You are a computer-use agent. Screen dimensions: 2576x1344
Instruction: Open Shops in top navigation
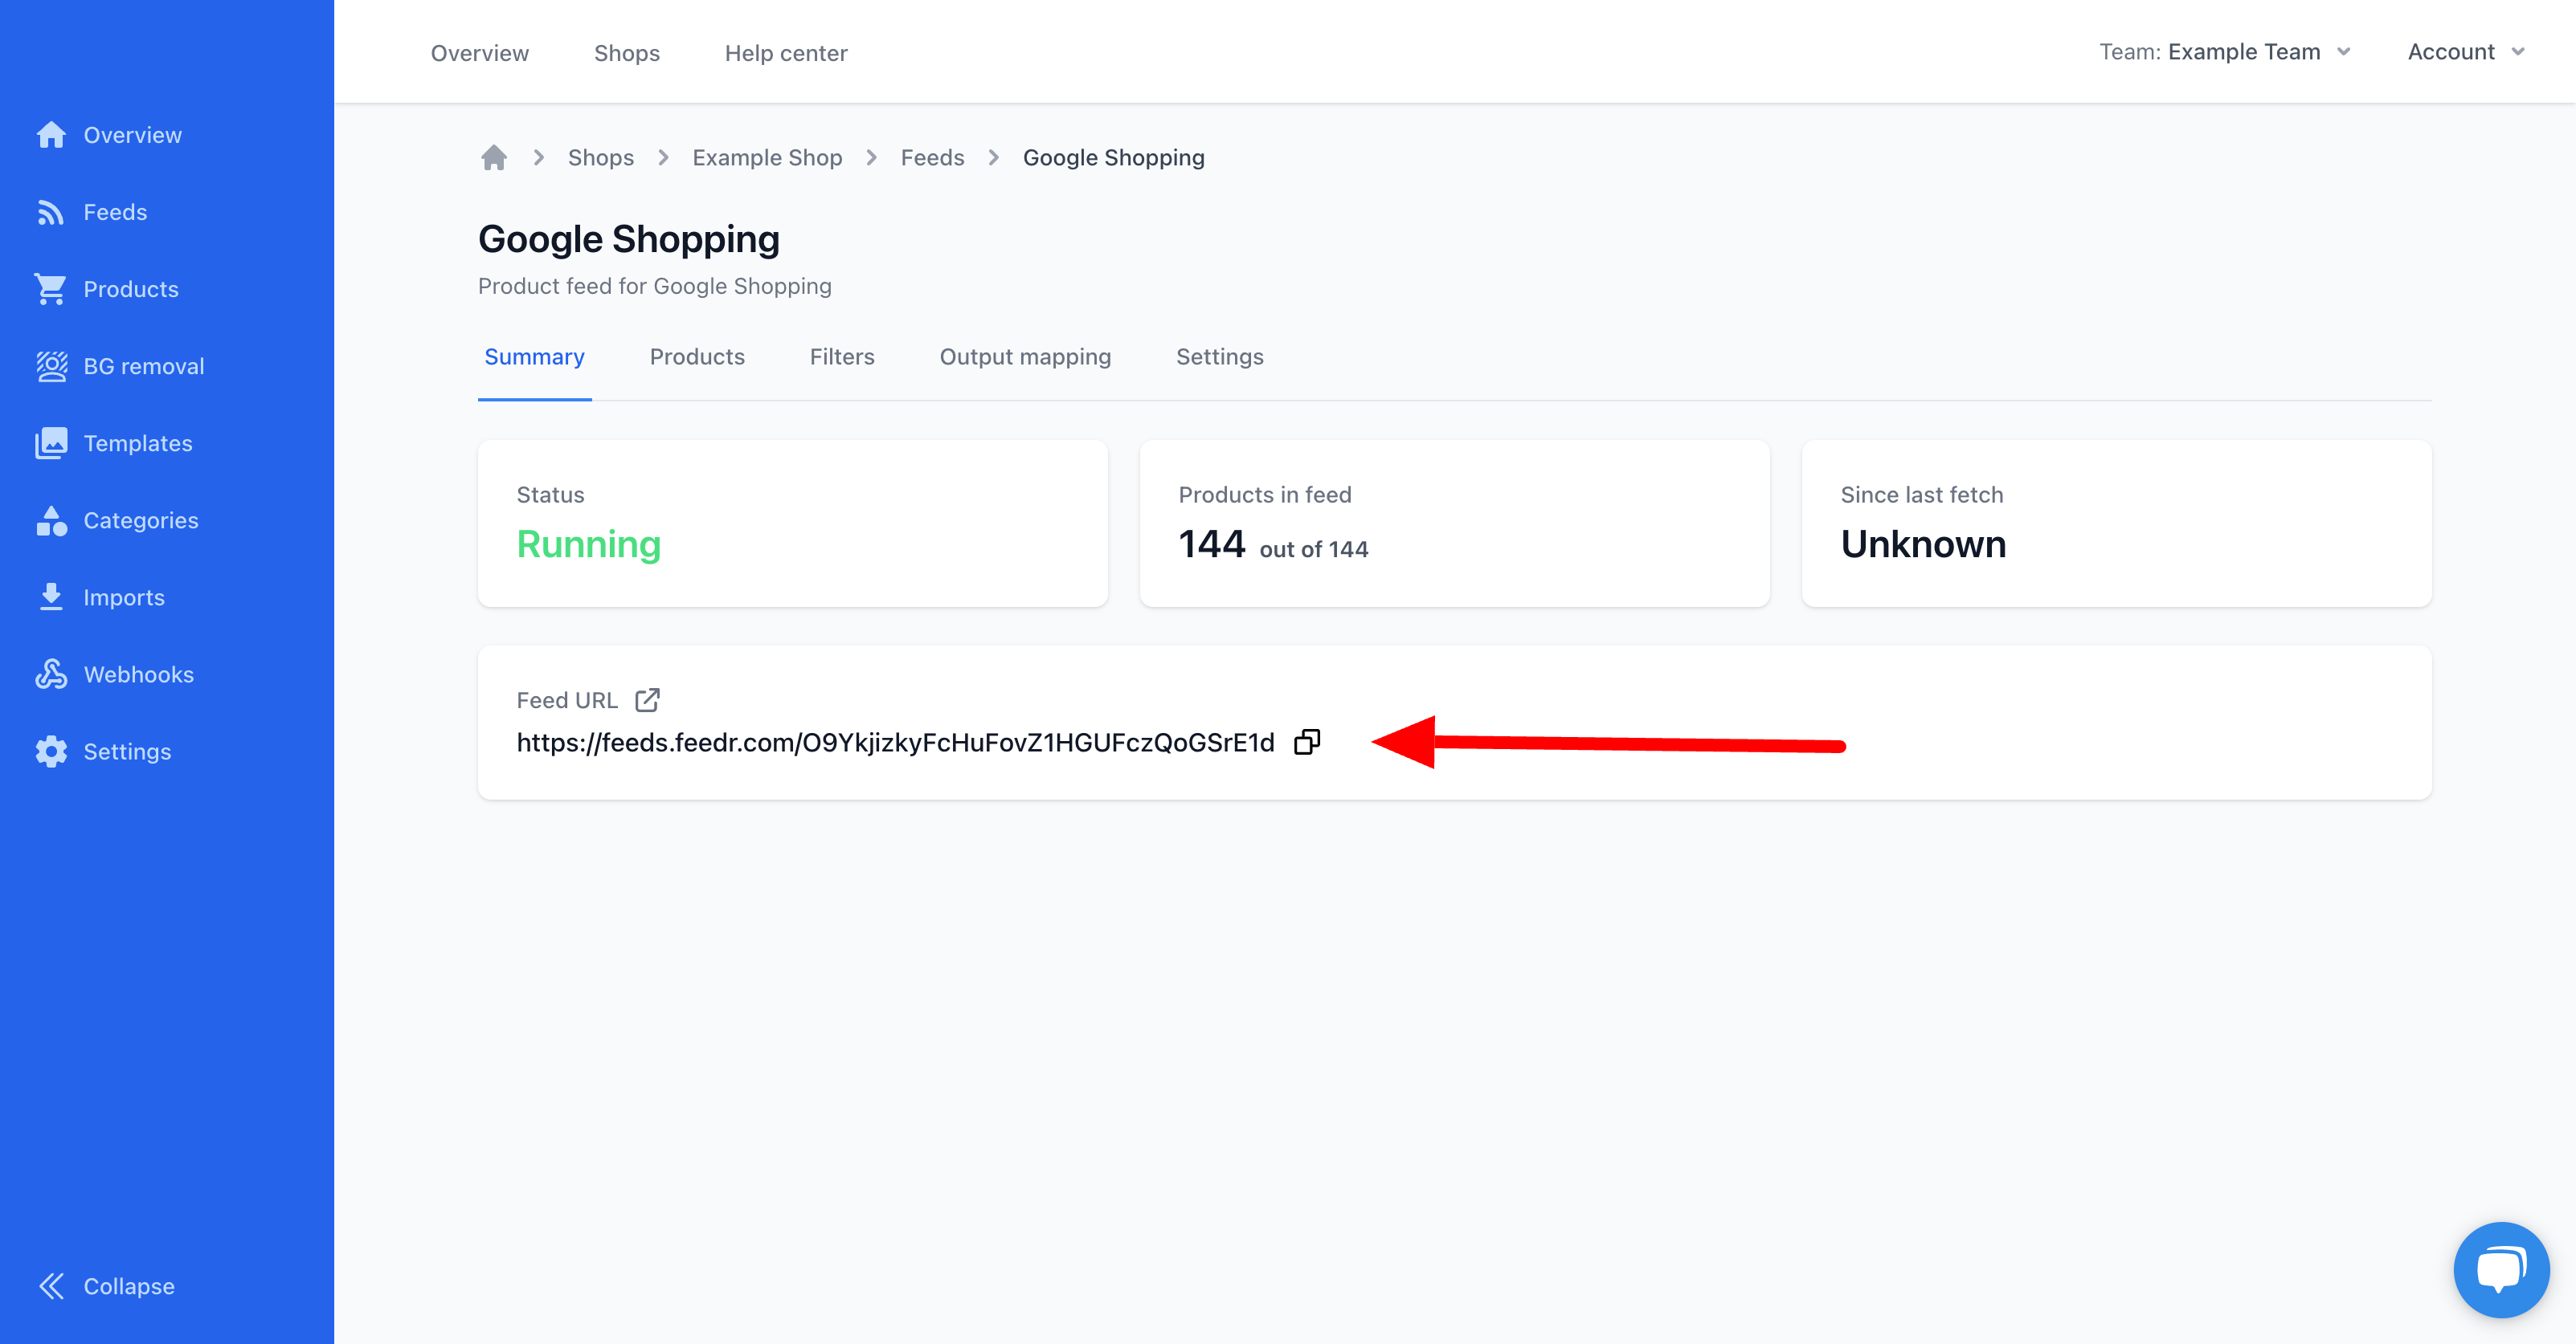tap(627, 53)
